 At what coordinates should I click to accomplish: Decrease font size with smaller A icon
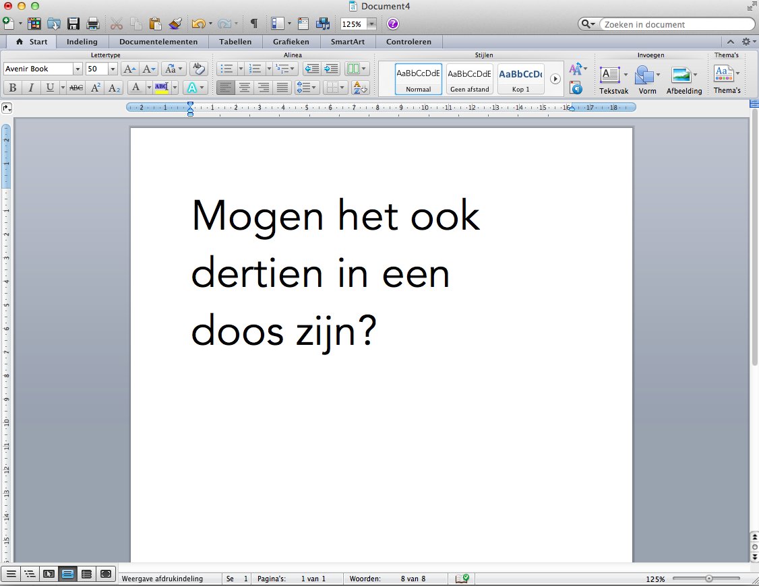(148, 69)
